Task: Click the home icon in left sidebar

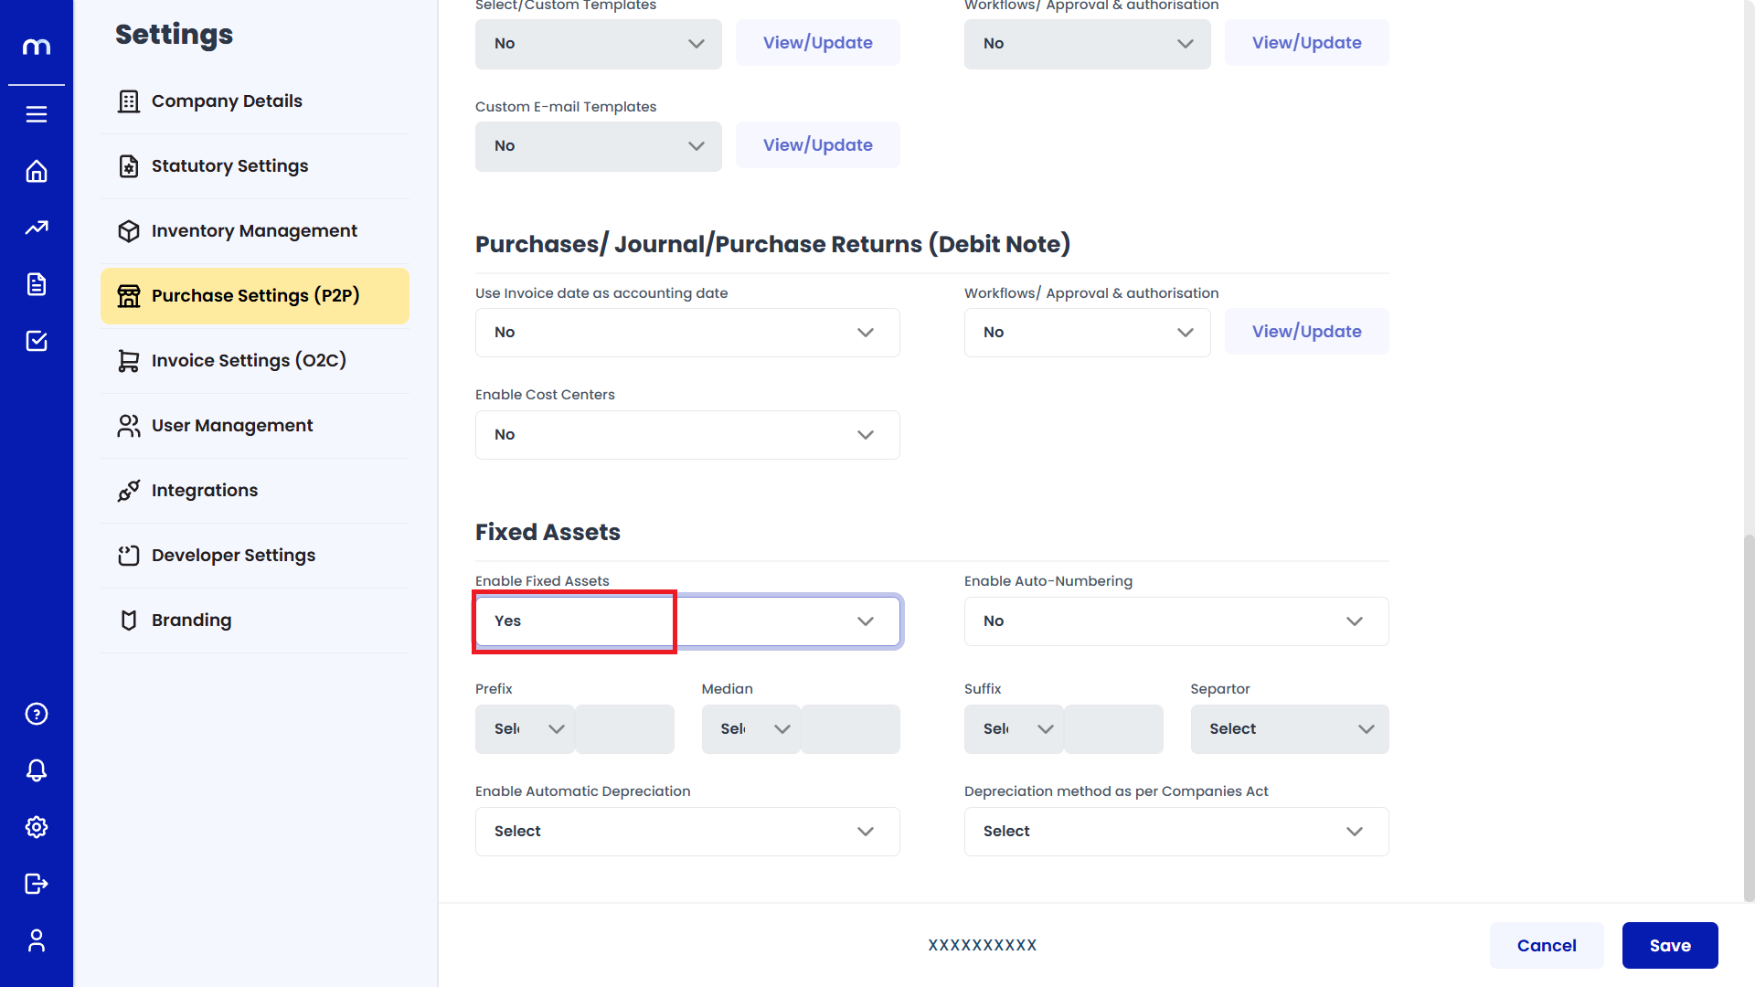Action: click(37, 171)
